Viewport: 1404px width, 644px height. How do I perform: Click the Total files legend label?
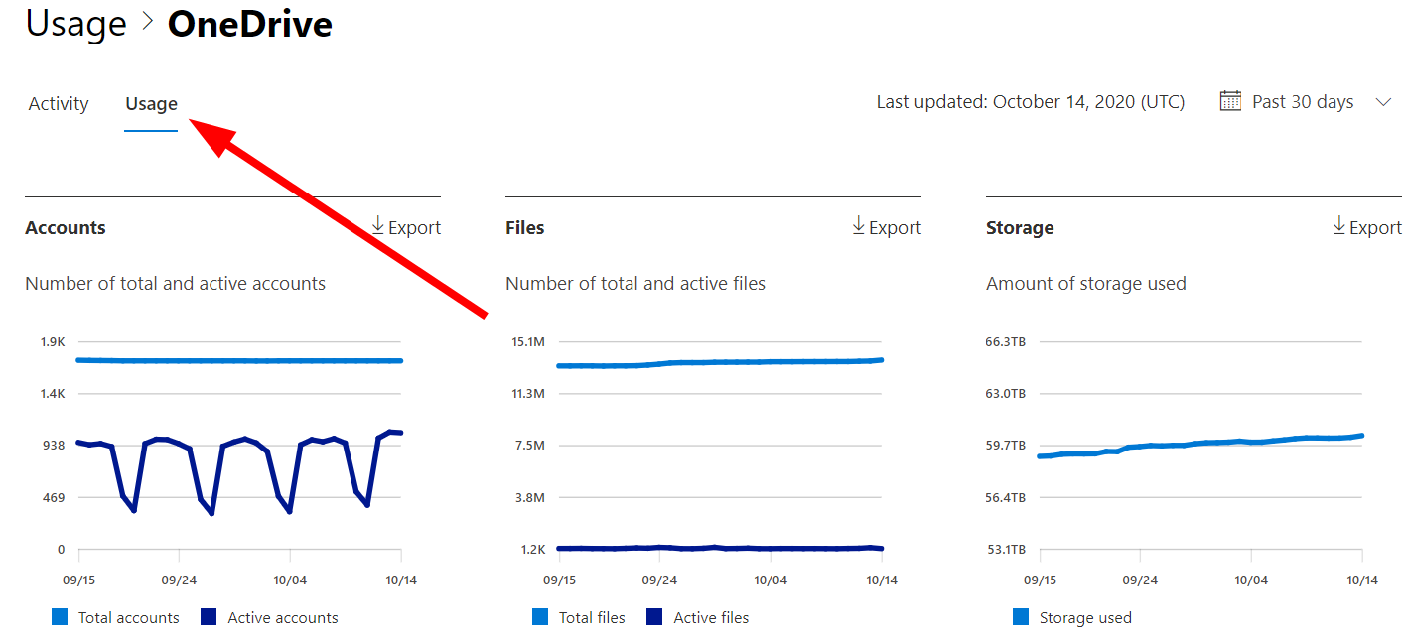pyautogui.click(x=592, y=618)
